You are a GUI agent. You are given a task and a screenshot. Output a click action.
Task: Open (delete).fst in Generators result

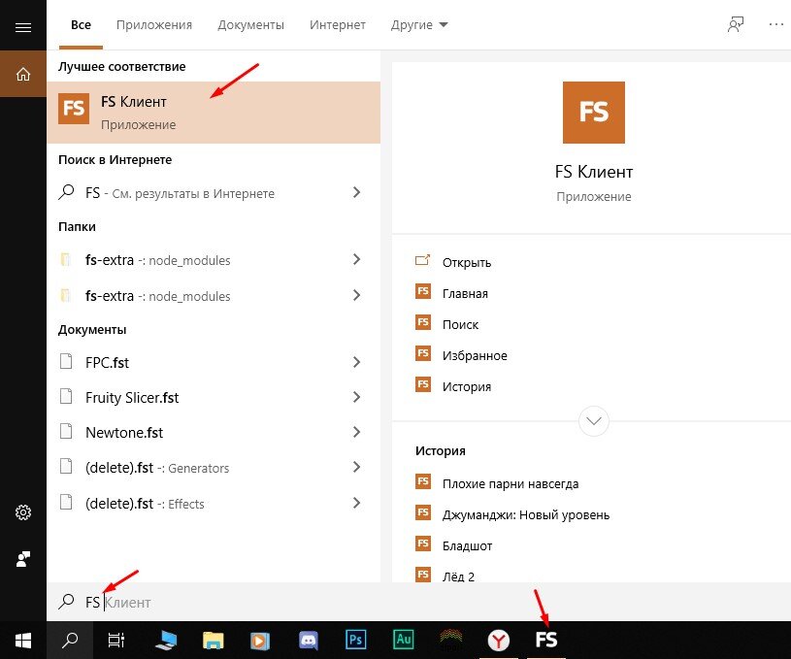click(x=214, y=468)
